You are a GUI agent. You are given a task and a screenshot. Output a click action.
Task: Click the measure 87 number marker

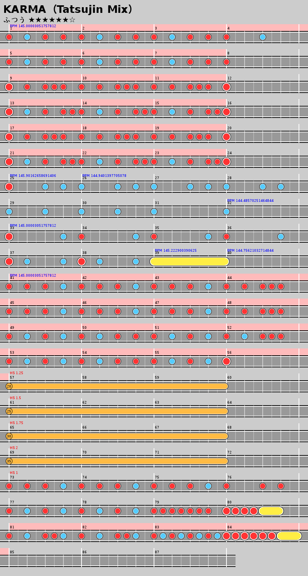point(157,552)
